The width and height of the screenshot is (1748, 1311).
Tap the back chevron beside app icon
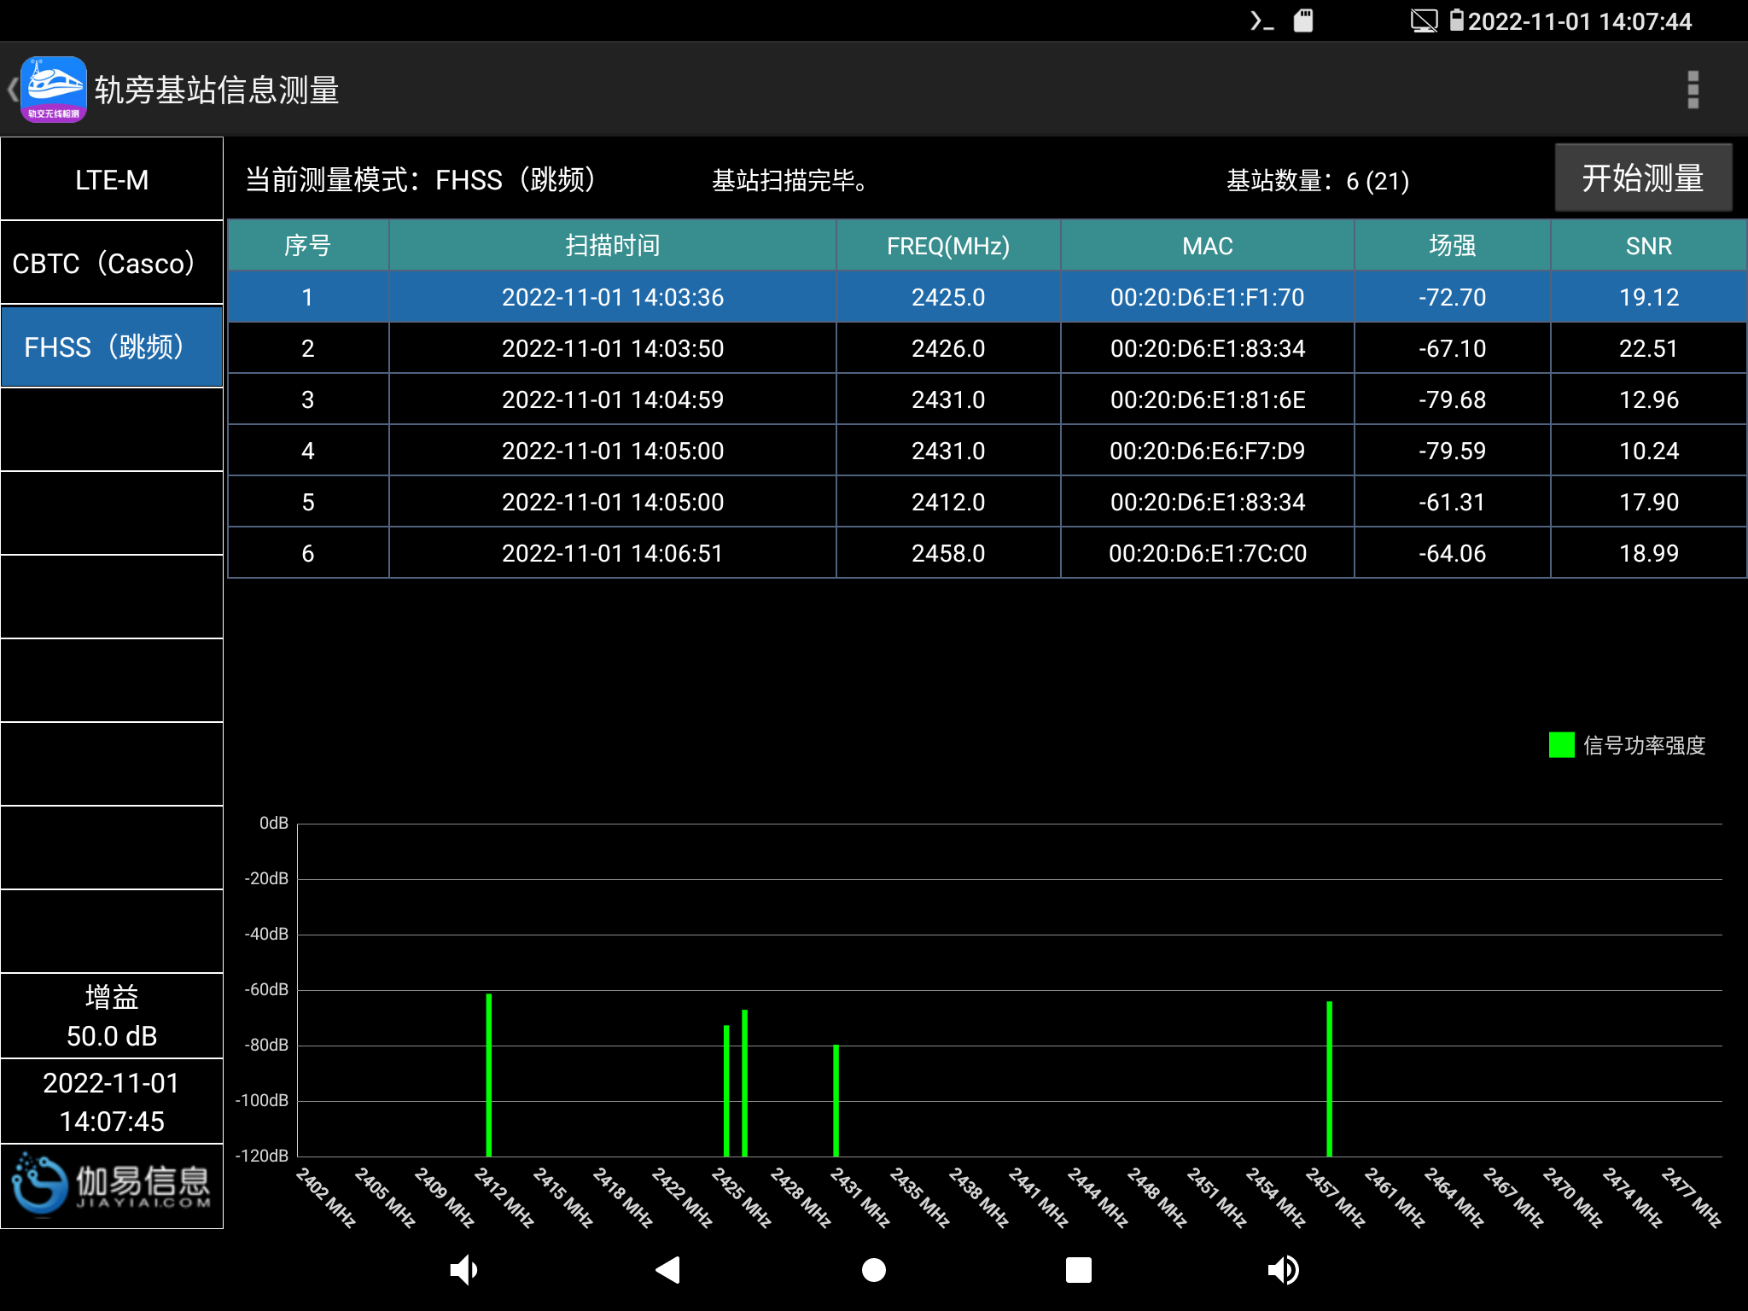coord(12,90)
